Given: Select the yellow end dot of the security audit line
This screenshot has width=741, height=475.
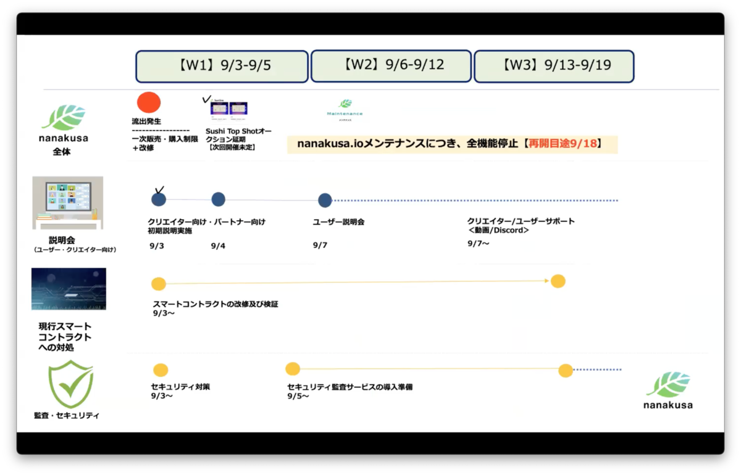Looking at the screenshot, I should tap(566, 371).
